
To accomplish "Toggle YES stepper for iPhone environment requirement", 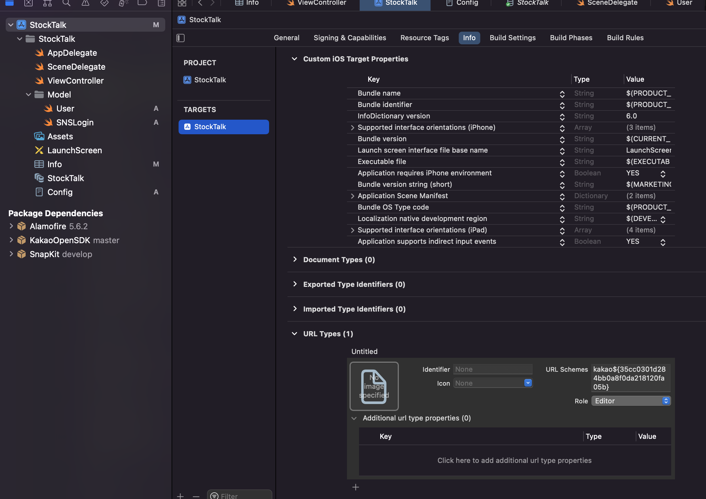I will click(x=663, y=174).
